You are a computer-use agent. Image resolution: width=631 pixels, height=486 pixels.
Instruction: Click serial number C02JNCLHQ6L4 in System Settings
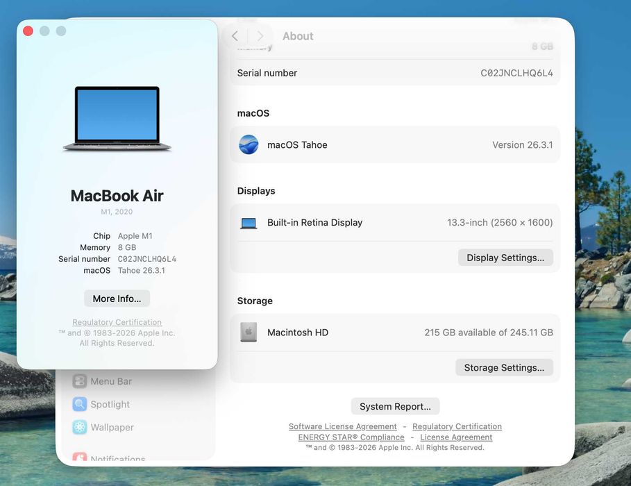516,73
